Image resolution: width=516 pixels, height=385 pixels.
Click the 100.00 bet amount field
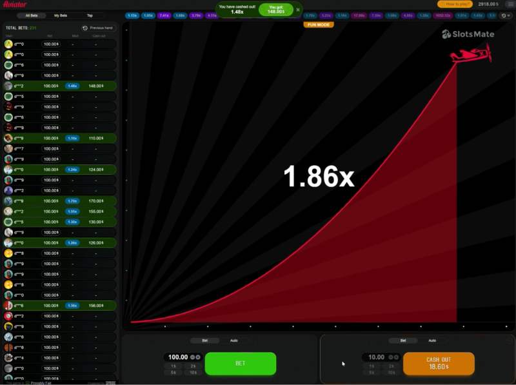tap(177, 357)
